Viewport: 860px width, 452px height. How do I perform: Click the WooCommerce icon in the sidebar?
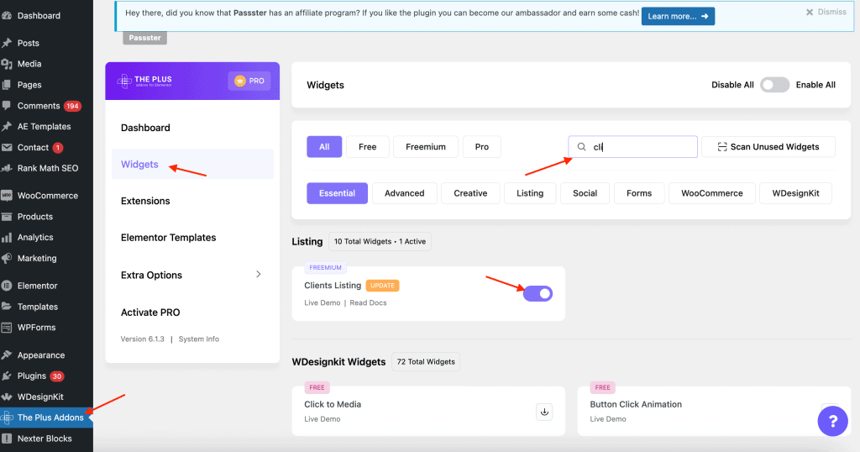click(x=7, y=196)
